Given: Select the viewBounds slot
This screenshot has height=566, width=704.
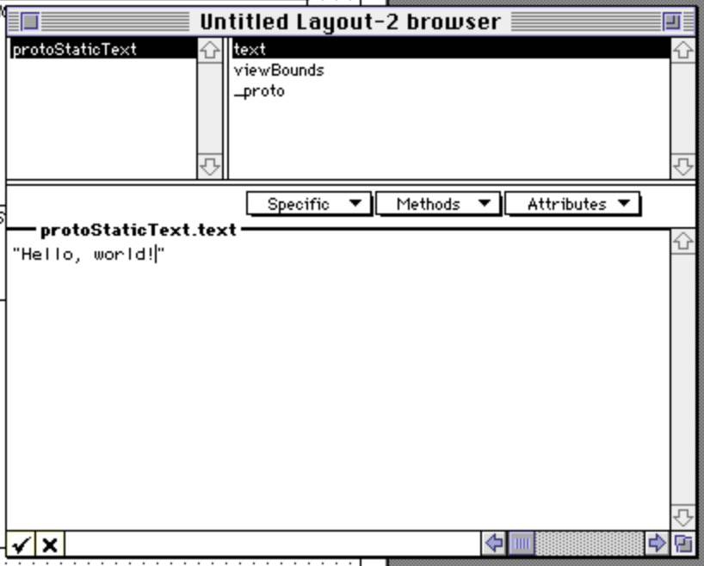Looking at the screenshot, I should pos(279,71).
